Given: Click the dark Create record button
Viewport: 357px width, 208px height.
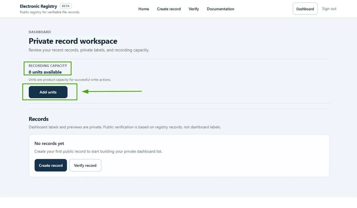Looking at the screenshot, I should click(51, 165).
